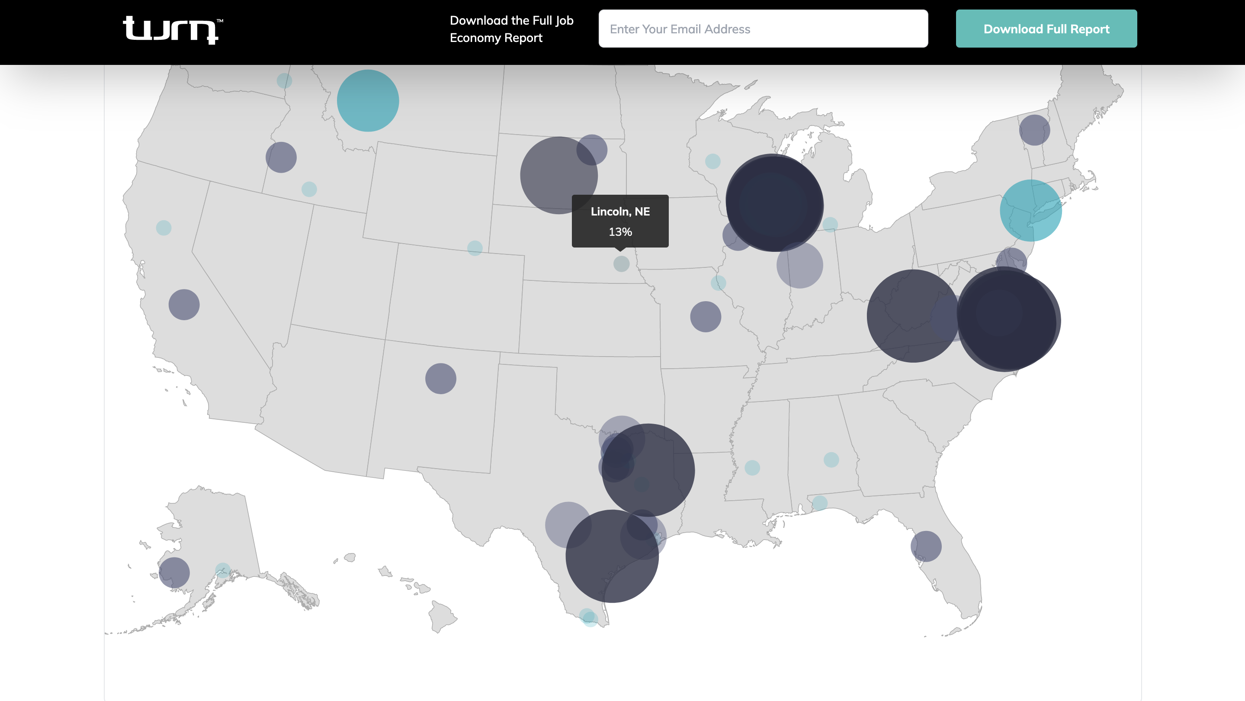1245x701 pixels.
Task: Click the large dark bubble over Chicago
Action: (774, 203)
